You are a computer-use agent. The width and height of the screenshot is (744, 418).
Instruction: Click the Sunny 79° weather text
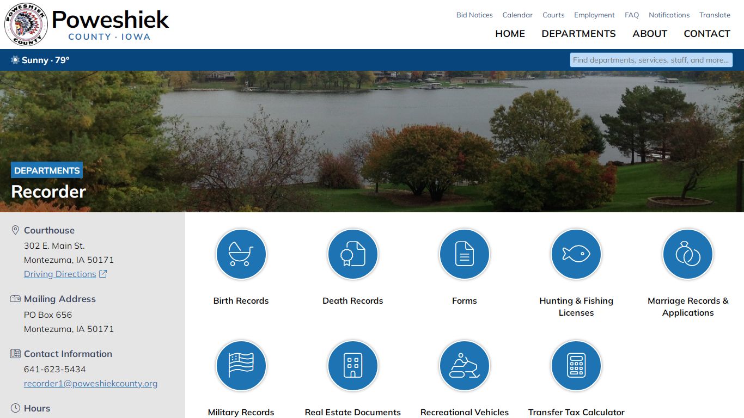click(x=46, y=60)
